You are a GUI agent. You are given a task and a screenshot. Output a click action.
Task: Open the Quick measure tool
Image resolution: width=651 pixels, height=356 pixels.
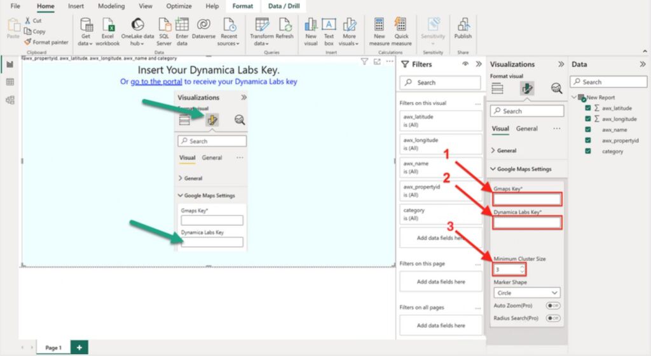(401, 25)
